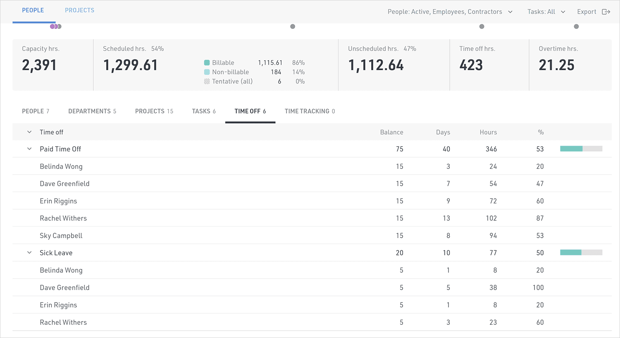Screen dimensions: 620x338
Task: Collapse the Time off header chevron
Action: pos(29,132)
